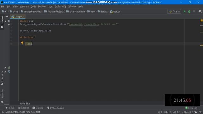Viewport: 203px width, 114px height.
Task: Open Search Everywhere magnifier icon
Action: coord(200,11)
